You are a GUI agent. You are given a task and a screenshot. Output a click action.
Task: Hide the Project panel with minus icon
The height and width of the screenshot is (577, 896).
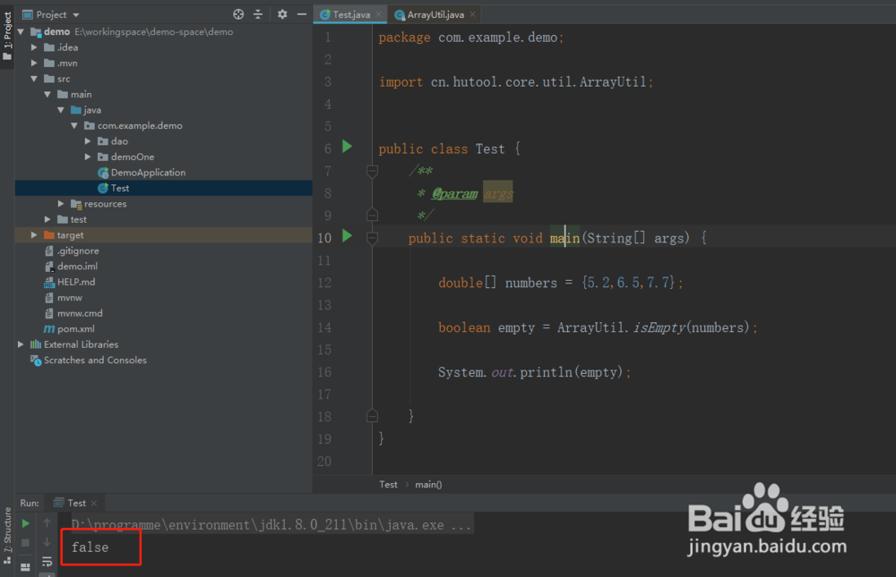pyautogui.click(x=302, y=14)
